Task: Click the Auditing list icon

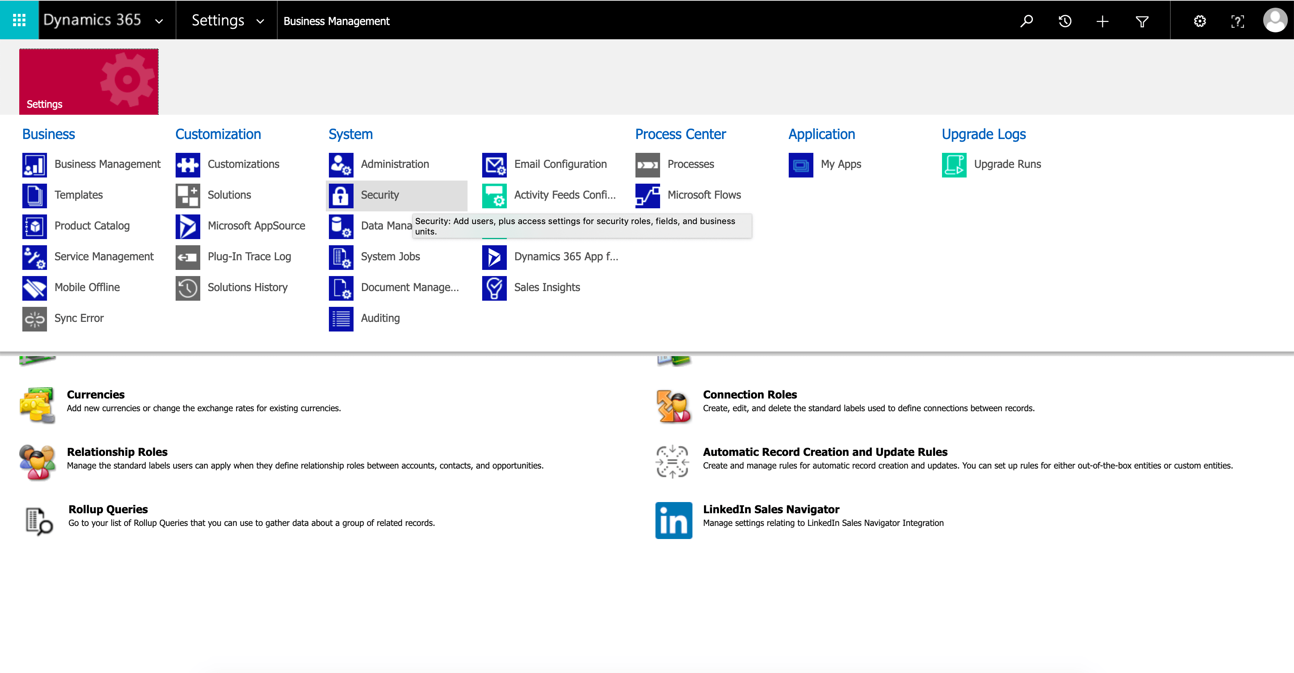Action: (341, 319)
